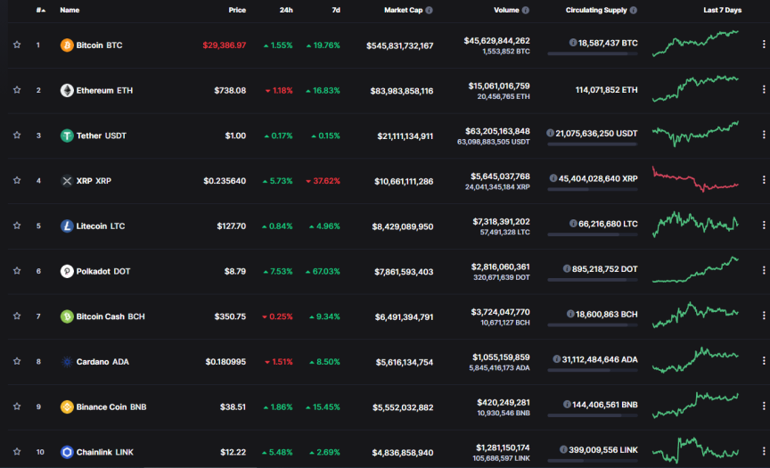Viewport: 770px width, 468px height.
Task: Open the three-dot menu for Chainlink
Action: click(764, 451)
